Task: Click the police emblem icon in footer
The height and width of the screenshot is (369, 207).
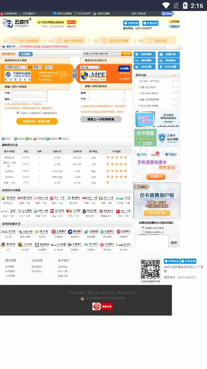Action: coord(82,298)
